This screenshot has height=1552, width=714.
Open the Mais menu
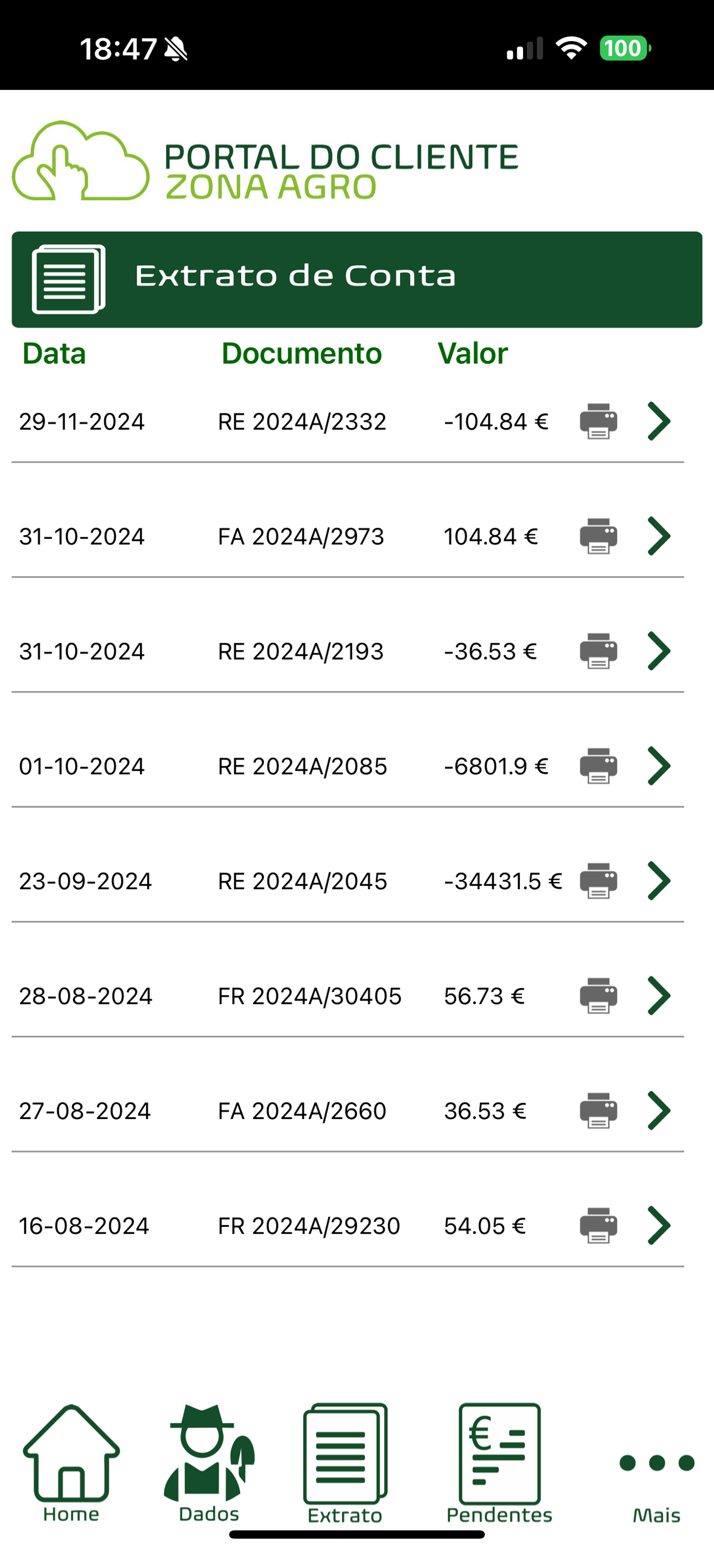(x=657, y=1476)
